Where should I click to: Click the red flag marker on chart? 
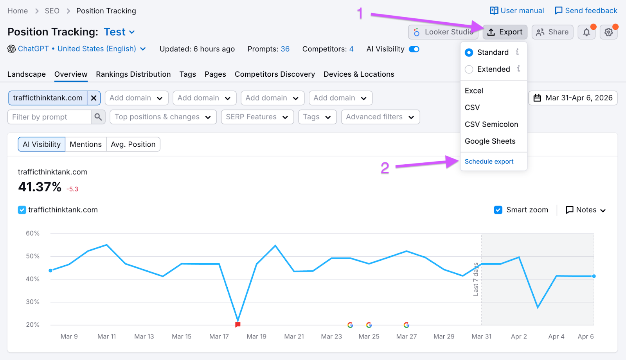point(238,324)
